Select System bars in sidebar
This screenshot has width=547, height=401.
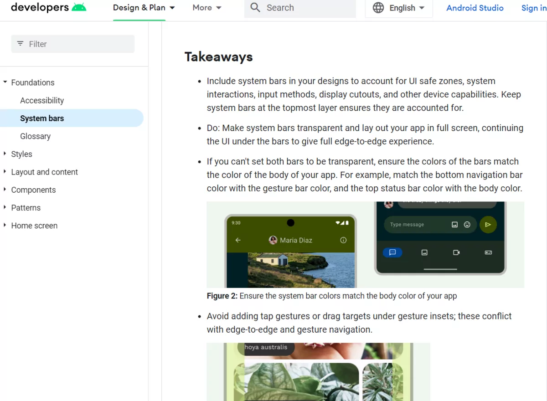[42, 118]
